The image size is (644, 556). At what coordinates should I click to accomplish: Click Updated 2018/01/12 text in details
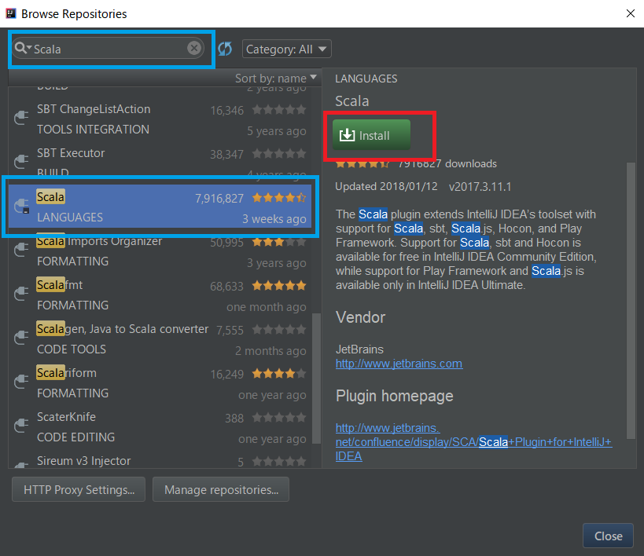click(x=386, y=187)
